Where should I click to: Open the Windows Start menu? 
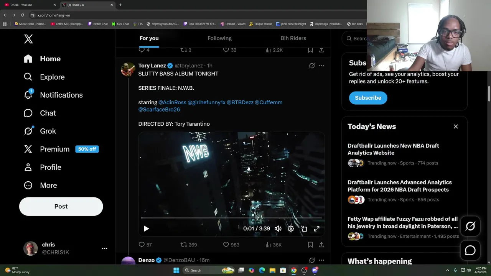click(x=176, y=270)
